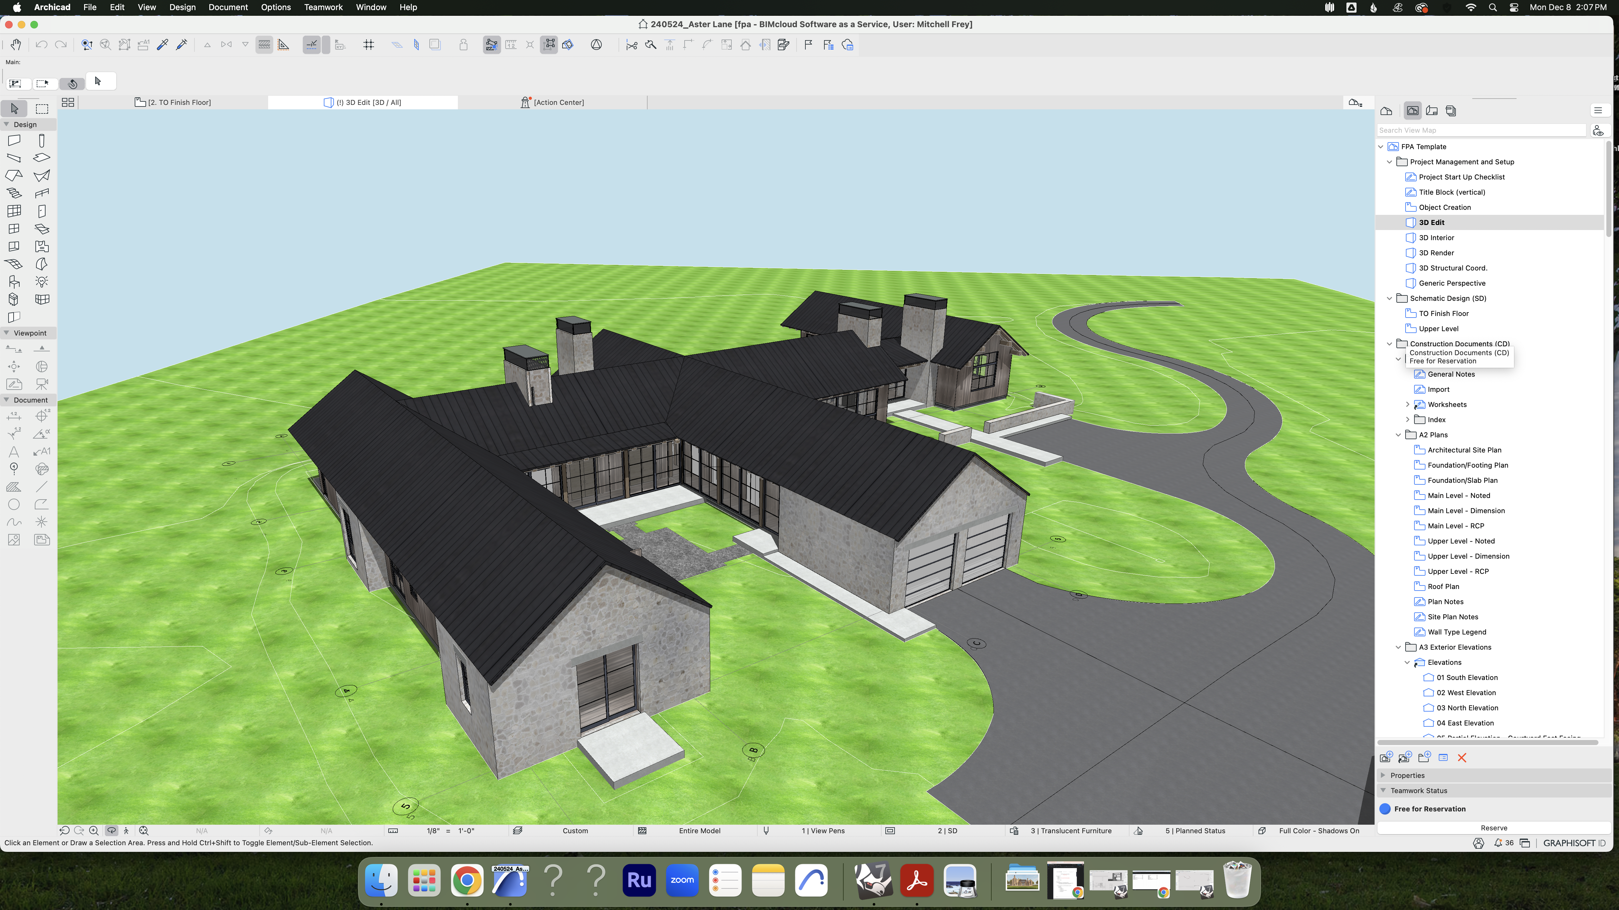Select the Arrow selection tool
Image resolution: width=1619 pixels, height=910 pixels.
tap(15, 109)
